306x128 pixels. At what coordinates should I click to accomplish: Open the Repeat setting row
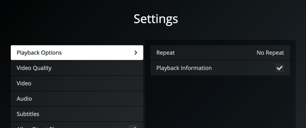(220, 53)
